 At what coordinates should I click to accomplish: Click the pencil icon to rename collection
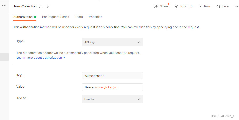(x=41, y=6)
